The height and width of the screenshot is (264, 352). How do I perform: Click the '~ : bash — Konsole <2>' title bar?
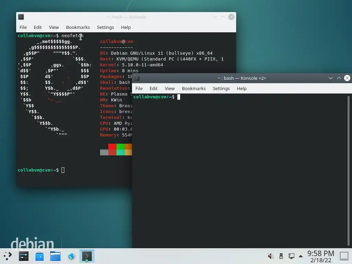tap(242, 78)
